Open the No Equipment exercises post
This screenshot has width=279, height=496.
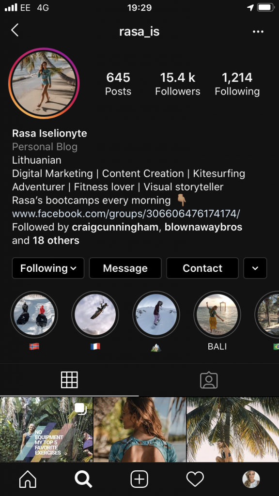coord(46,430)
